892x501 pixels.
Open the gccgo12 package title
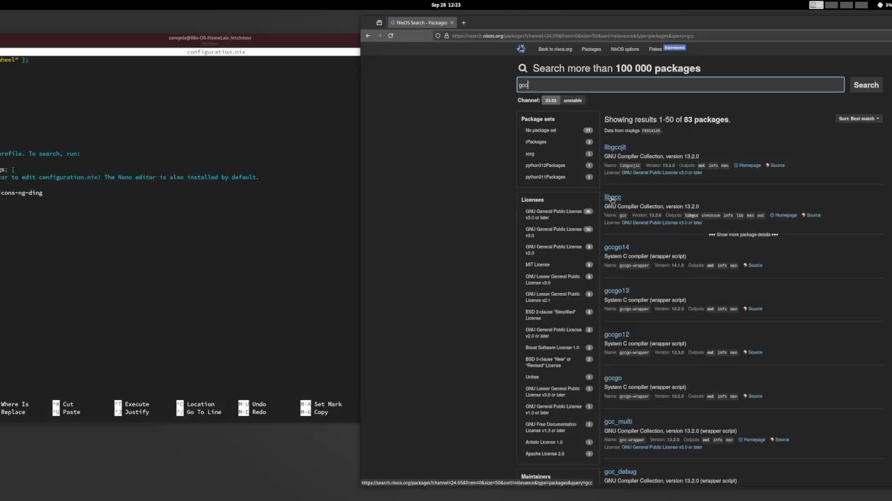click(x=616, y=335)
